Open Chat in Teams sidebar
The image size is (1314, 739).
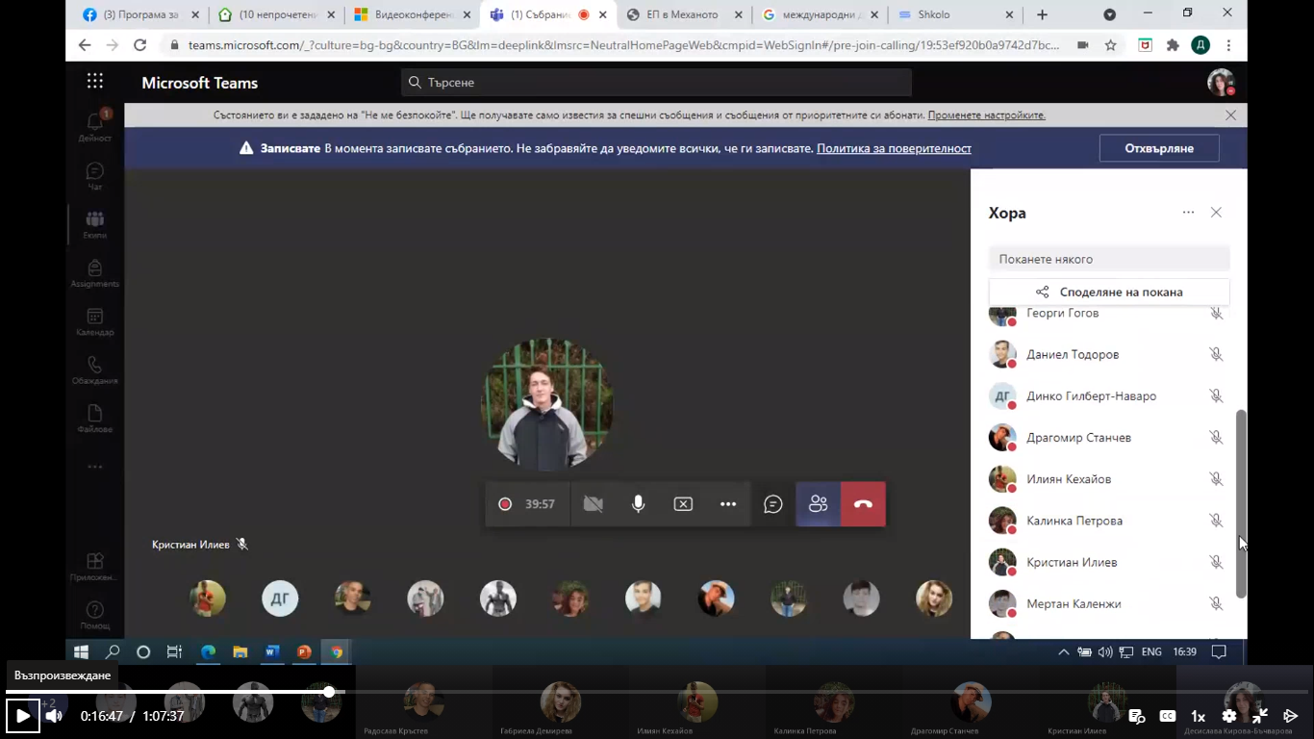coord(95,176)
